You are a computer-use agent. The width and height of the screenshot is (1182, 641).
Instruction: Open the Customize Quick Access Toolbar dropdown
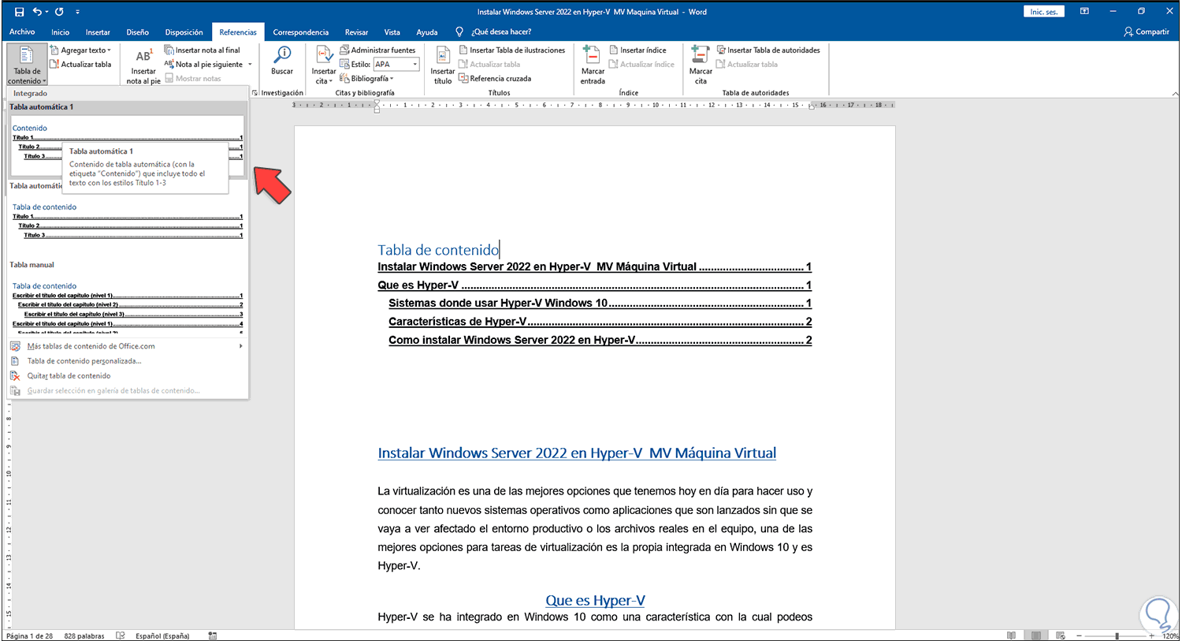click(77, 12)
